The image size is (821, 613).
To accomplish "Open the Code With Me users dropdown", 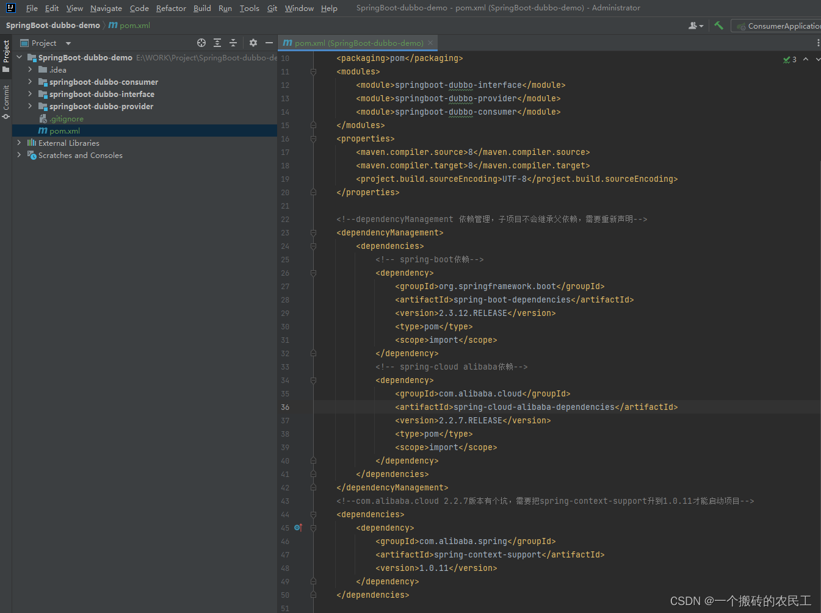I will (696, 26).
